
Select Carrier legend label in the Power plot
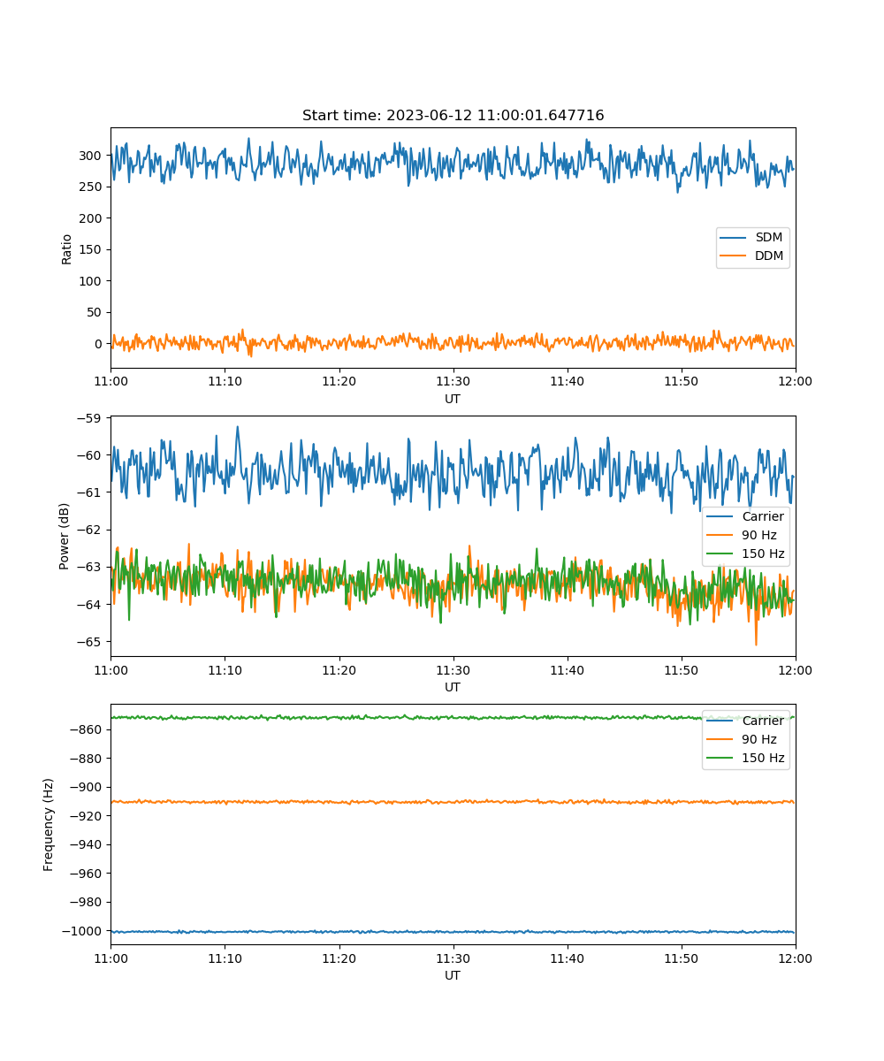click(762, 516)
